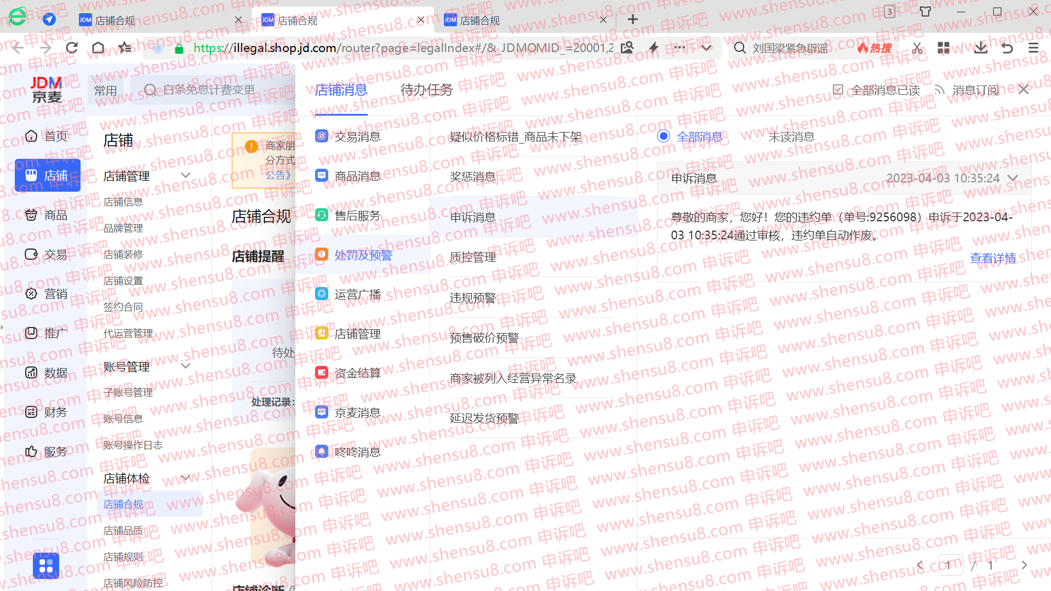
Task: Select 奖惩消息 subcategory
Action: tap(472, 177)
